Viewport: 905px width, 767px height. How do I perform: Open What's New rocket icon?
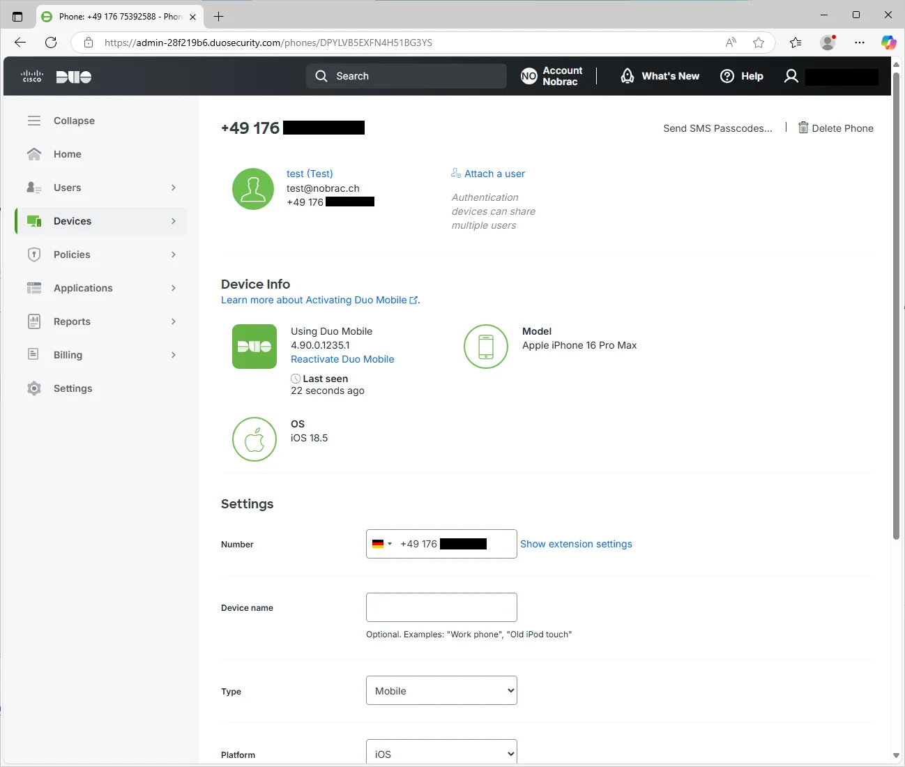tap(628, 76)
